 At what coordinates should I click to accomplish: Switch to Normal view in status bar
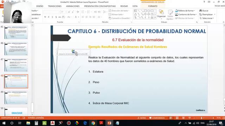click(x=171, y=118)
